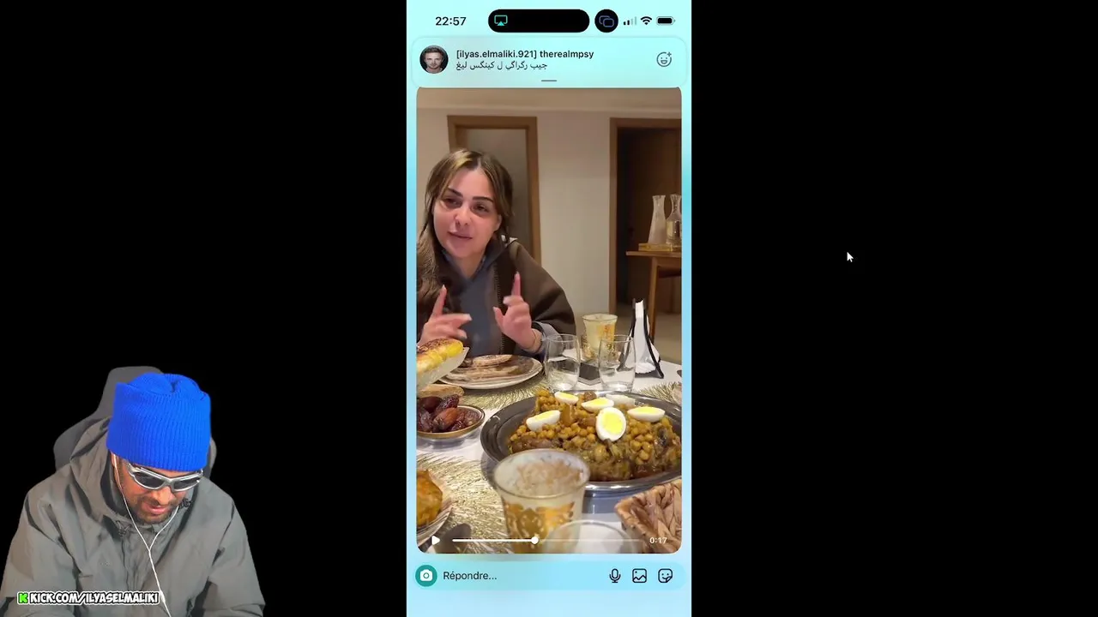Open the sticker picker icon
Viewport: 1098px width, 617px height.
666,576
